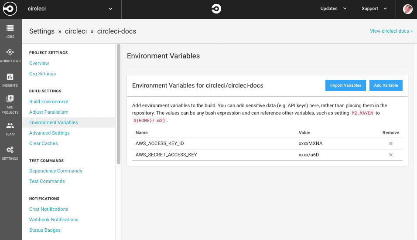This screenshot has height=240, width=417.
Task: Open the Team sidebar icon
Action: pyautogui.click(x=10, y=129)
